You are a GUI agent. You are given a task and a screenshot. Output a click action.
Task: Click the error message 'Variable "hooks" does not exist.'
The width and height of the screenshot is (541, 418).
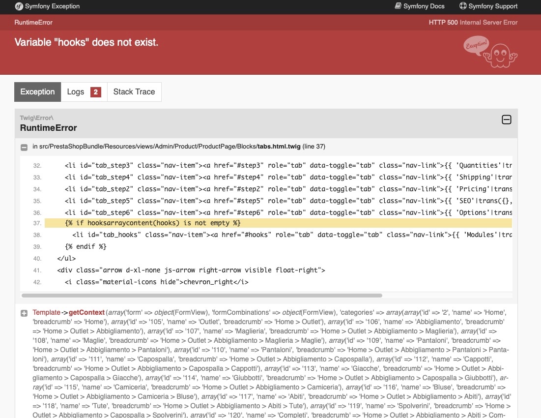86,42
